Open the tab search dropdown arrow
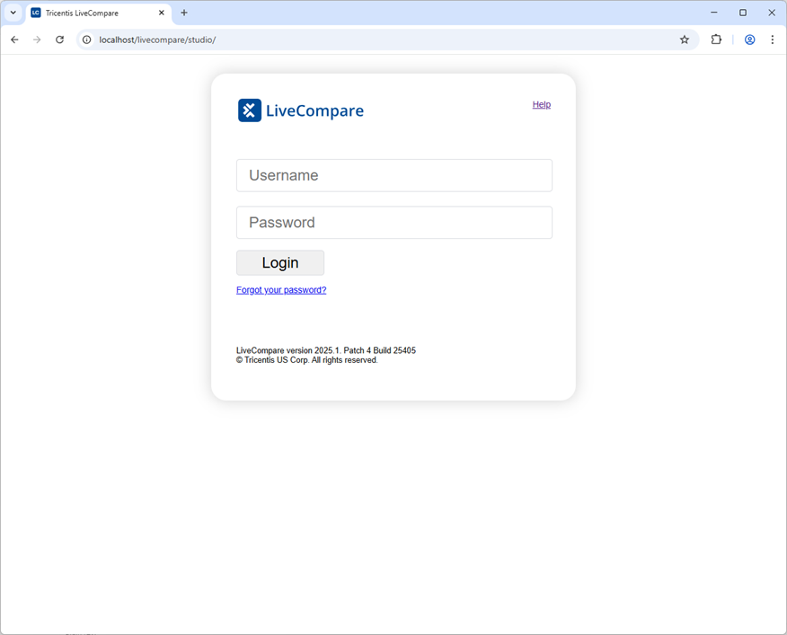 coord(12,13)
